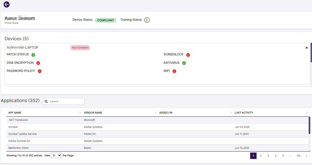Sort using the LAST ACTIVITY column icon
The width and height of the screenshot is (312, 165).
pyautogui.click(x=307, y=112)
